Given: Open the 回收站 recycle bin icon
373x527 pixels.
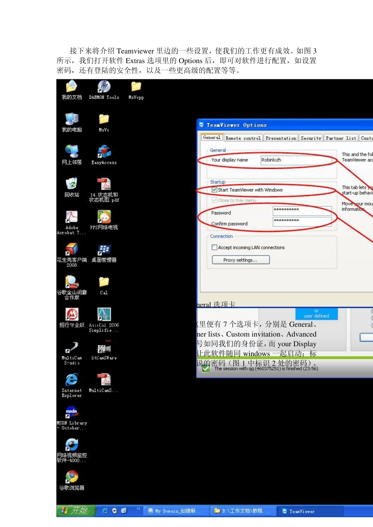Looking at the screenshot, I should tap(71, 187).
